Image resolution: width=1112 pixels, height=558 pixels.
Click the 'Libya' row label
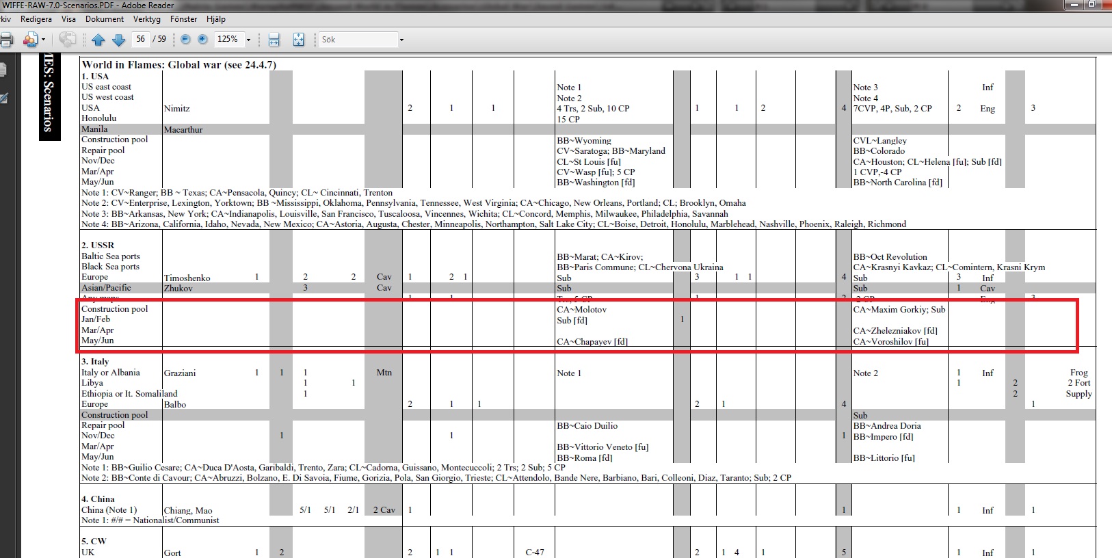[92, 383]
